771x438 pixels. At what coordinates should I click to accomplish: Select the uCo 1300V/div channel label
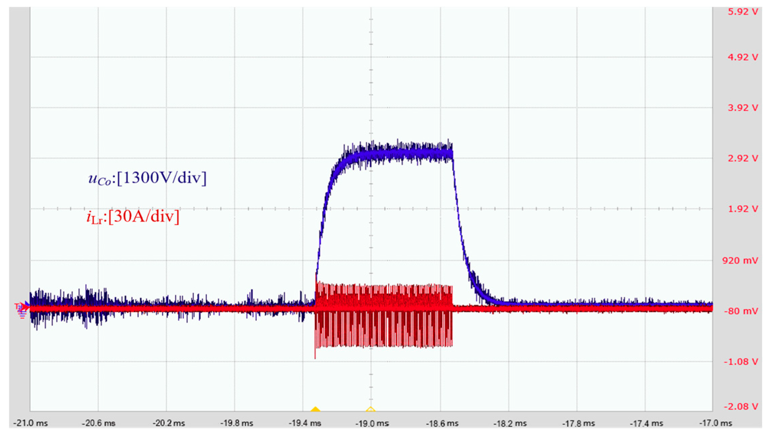coord(147,178)
